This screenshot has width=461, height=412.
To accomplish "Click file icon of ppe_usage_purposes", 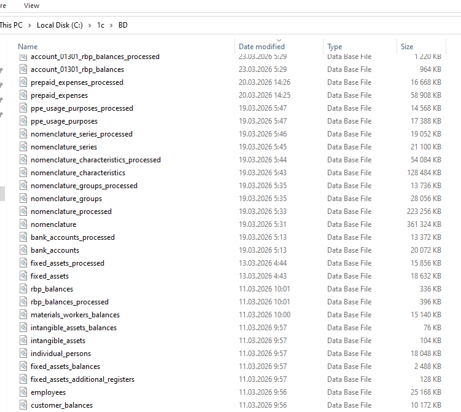I will click(x=23, y=121).
